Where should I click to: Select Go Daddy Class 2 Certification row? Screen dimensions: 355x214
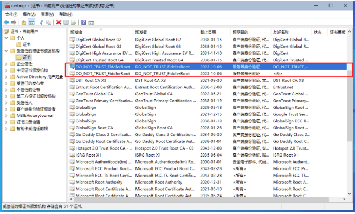point(208,134)
